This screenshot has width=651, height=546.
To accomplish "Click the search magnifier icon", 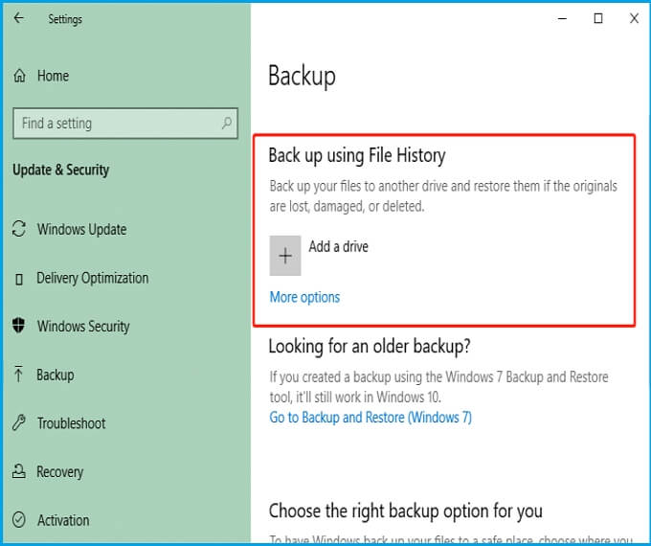I will 227,124.
